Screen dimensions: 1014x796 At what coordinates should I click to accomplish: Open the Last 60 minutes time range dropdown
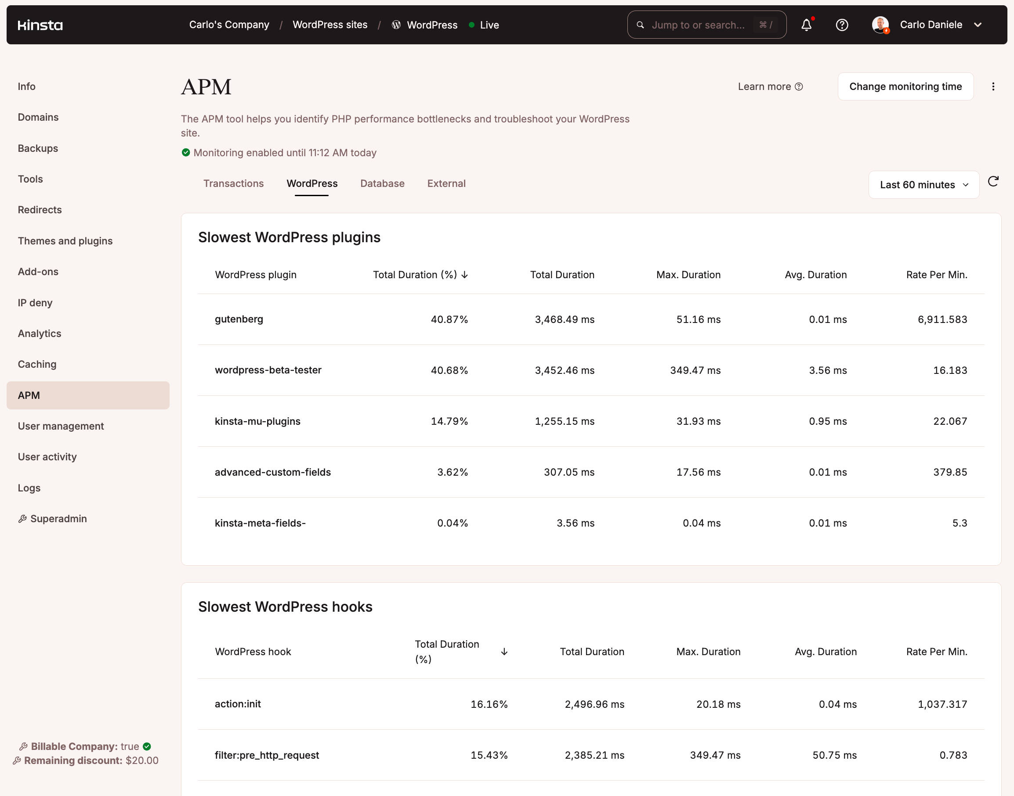[923, 185]
